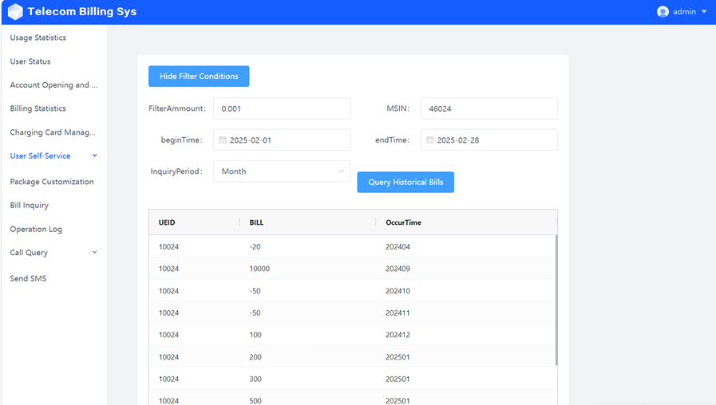The width and height of the screenshot is (716, 405).
Task: Click the Query Historical Bills button
Action: [x=405, y=183]
